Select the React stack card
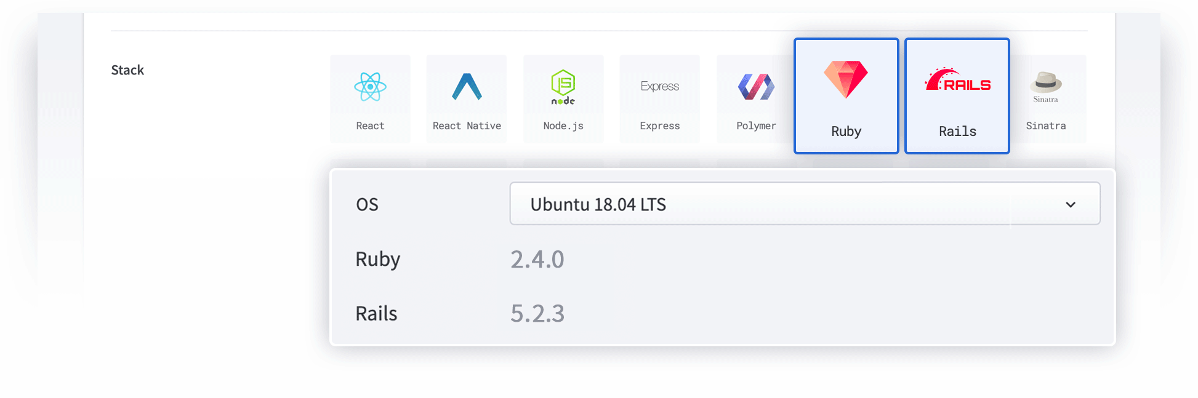 coord(370,99)
